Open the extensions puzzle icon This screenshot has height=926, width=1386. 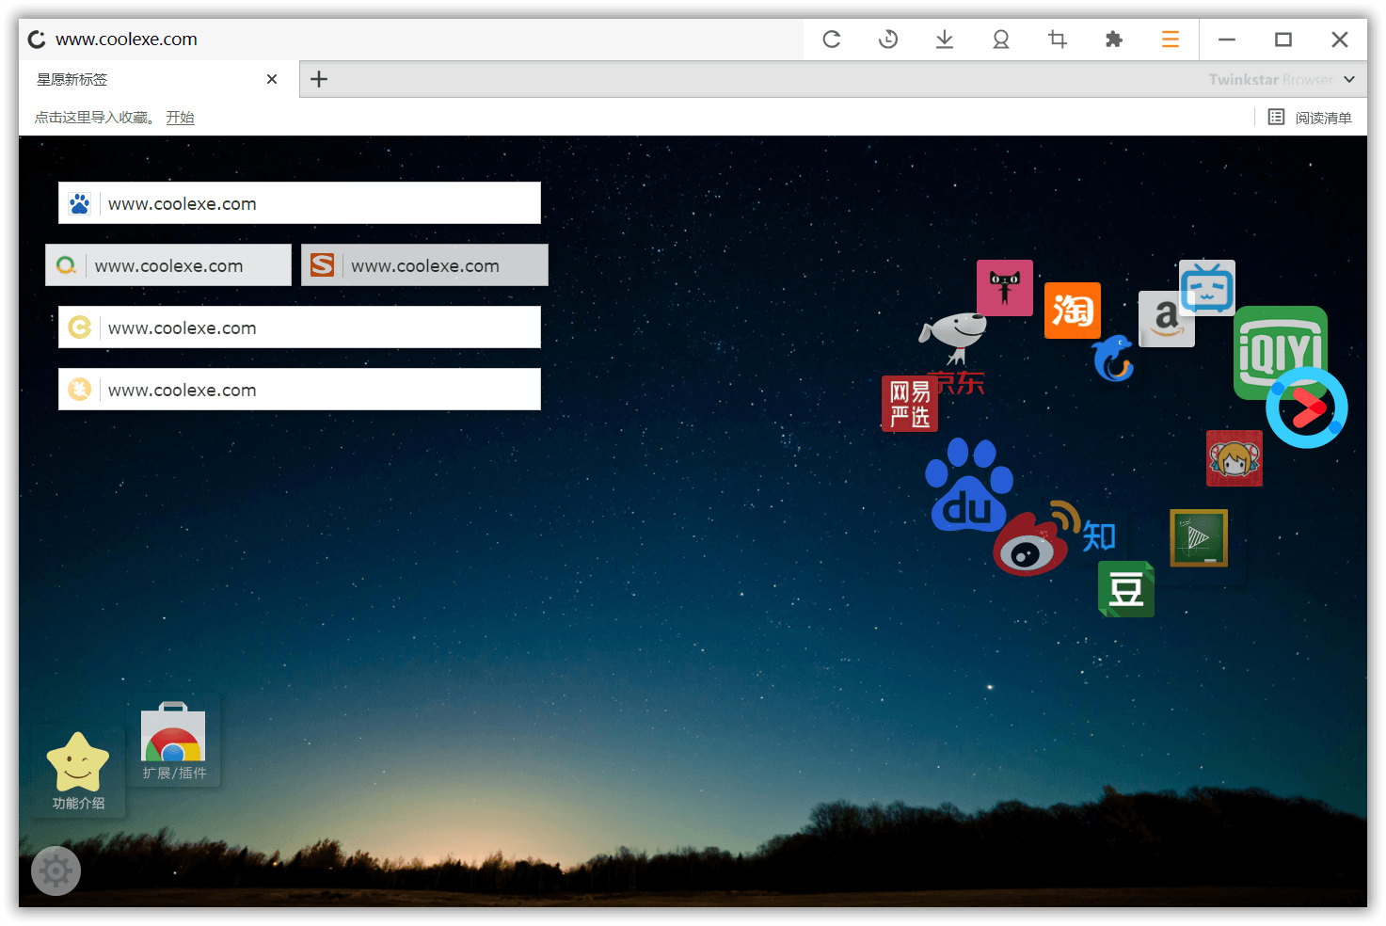pos(1114,40)
